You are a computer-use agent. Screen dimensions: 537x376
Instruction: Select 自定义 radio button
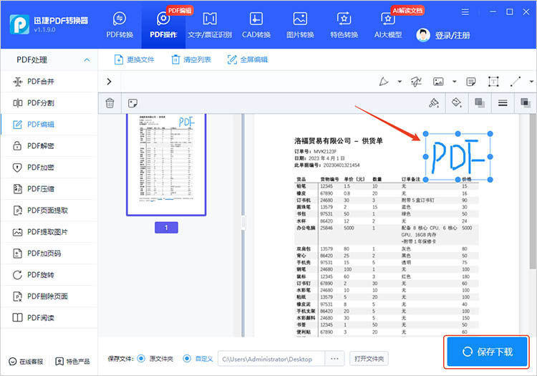pyautogui.click(x=187, y=359)
